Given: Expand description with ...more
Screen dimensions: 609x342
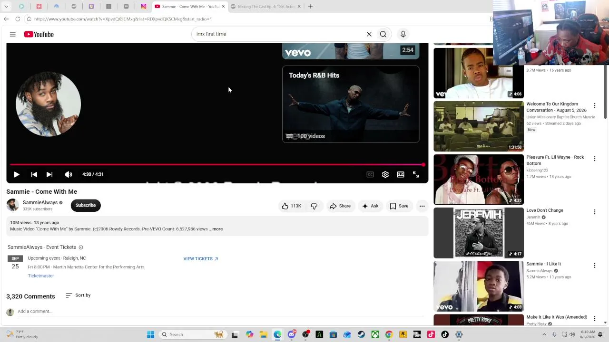Looking at the screenshot, I should pyautogui.click(x=216, y=229).
